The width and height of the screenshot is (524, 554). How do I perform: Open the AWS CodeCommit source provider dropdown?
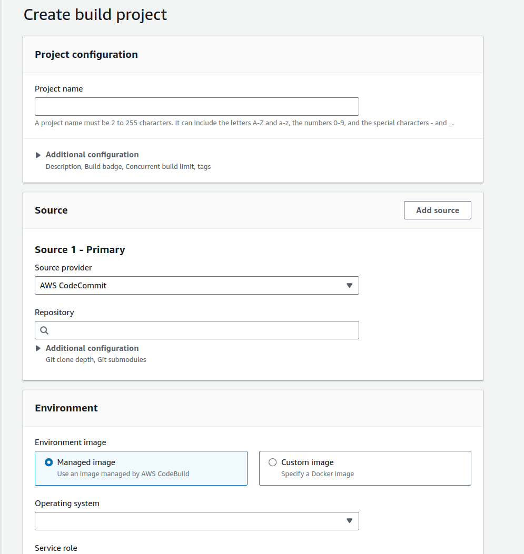(196, 286)
